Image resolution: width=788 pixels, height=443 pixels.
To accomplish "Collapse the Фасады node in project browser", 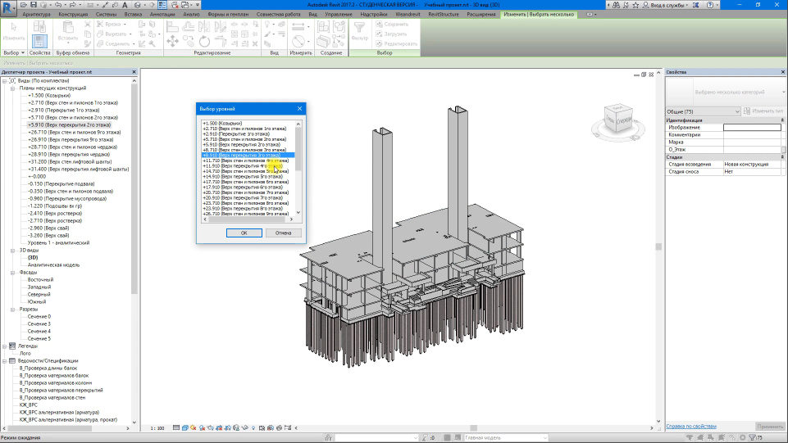I will tap(14, 272).
